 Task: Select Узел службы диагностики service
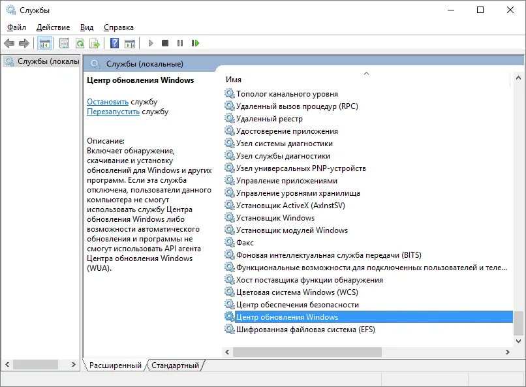[283, 156]
